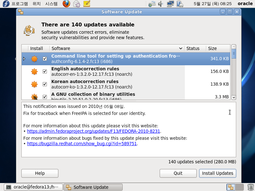The height and width of the screenshot is (191, 255).
Task: Expand the authconfig row disclosure triangle
Action: click(x=24, y=59)
